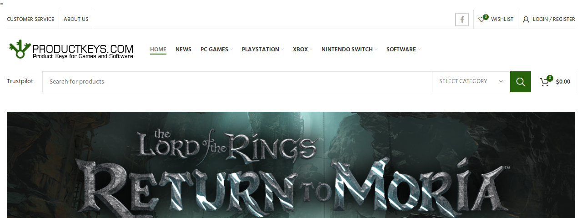Click Login / Register link
Viewport: 582px width, 218px height.
click(x=554, y=19)
